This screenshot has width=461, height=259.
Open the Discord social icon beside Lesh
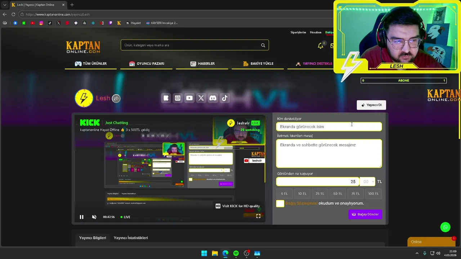click(213, 98)
